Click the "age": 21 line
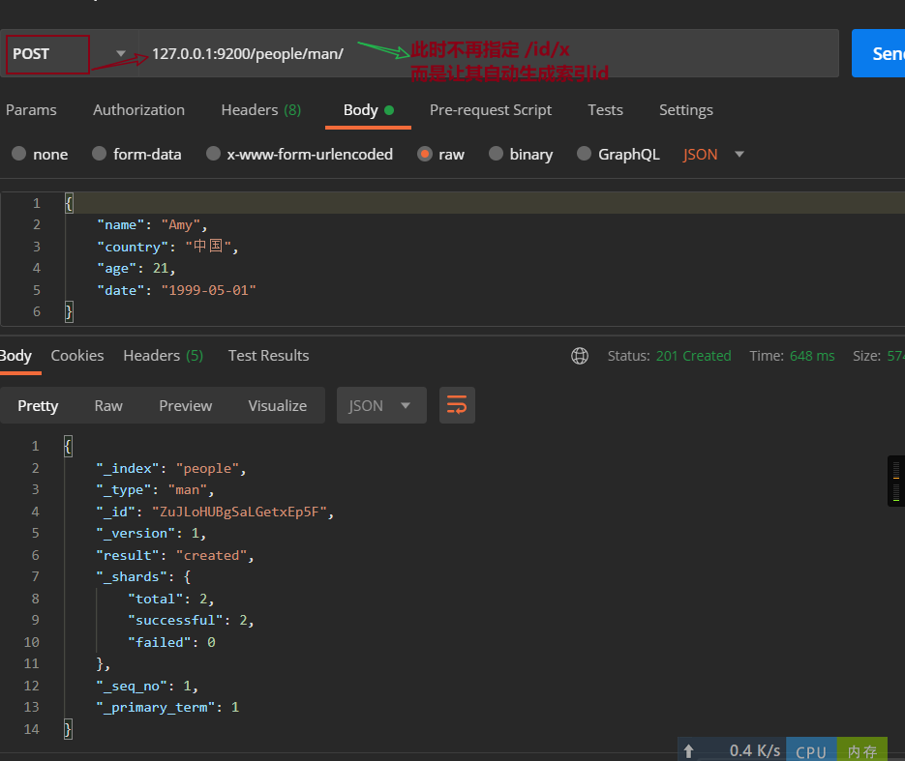The image size is (905, 761). 136,269
